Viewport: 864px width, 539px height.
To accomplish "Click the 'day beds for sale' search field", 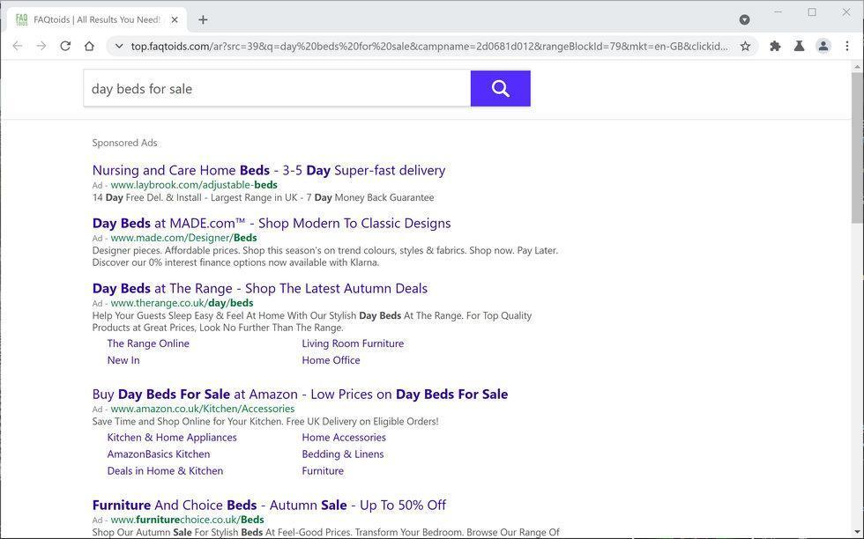I will (277, 88).
